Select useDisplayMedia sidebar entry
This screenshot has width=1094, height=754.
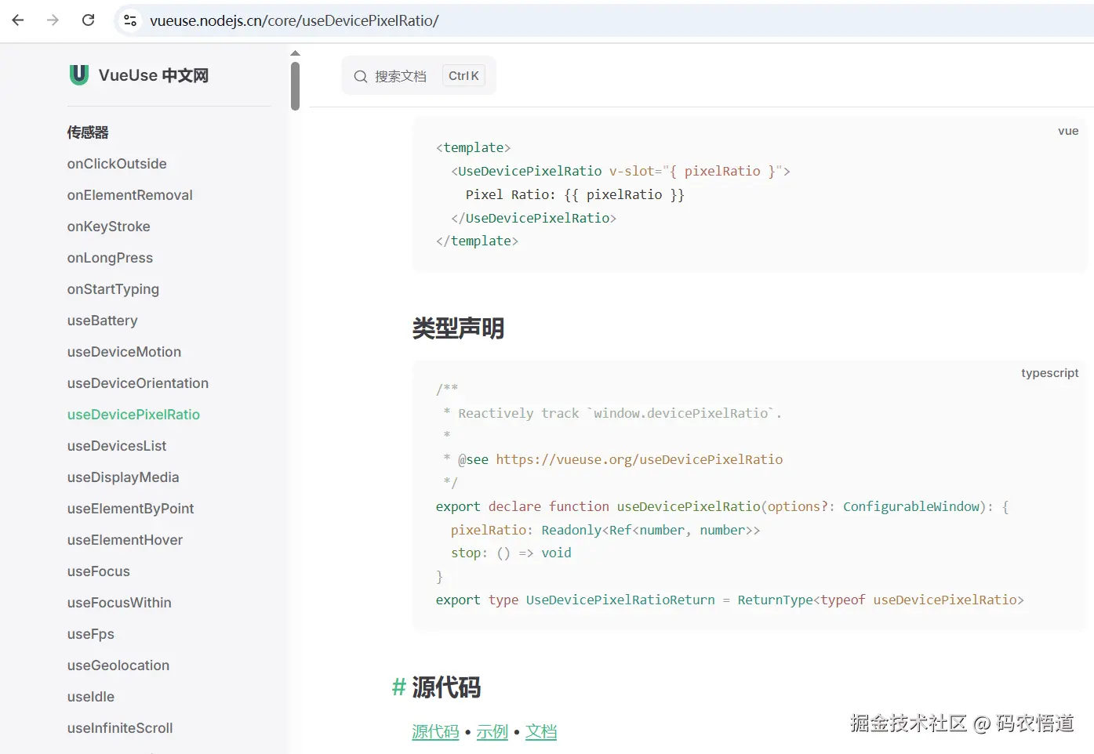(x=123, y=477)
